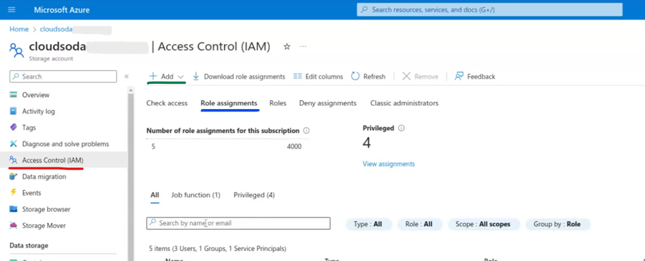Click the Activity log icon
645x261 pixels.
pos(14,112)
